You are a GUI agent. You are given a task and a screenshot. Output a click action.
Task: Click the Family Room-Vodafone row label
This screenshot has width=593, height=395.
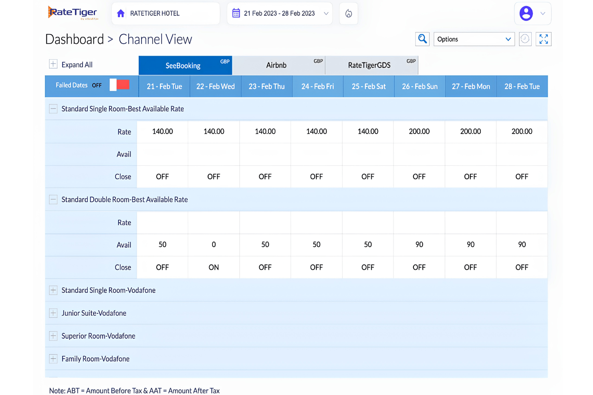tap(95, 359)
